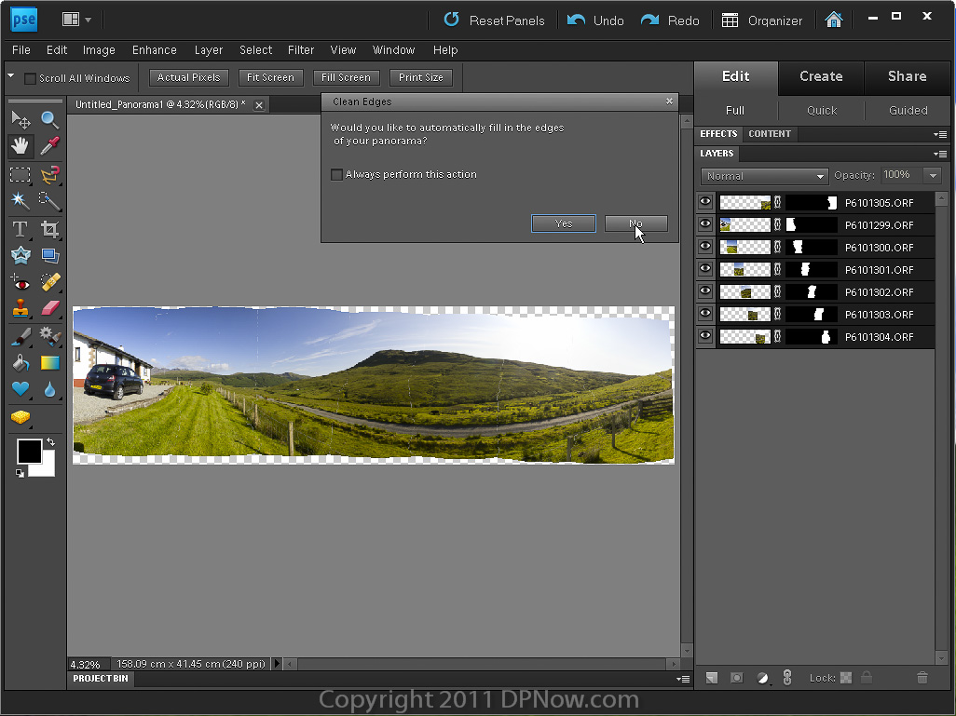Image resolution: width=956 pixels, height=716 pixels.
Task: Expand the Opacity value dropdown
Action: tap(932, 175)
